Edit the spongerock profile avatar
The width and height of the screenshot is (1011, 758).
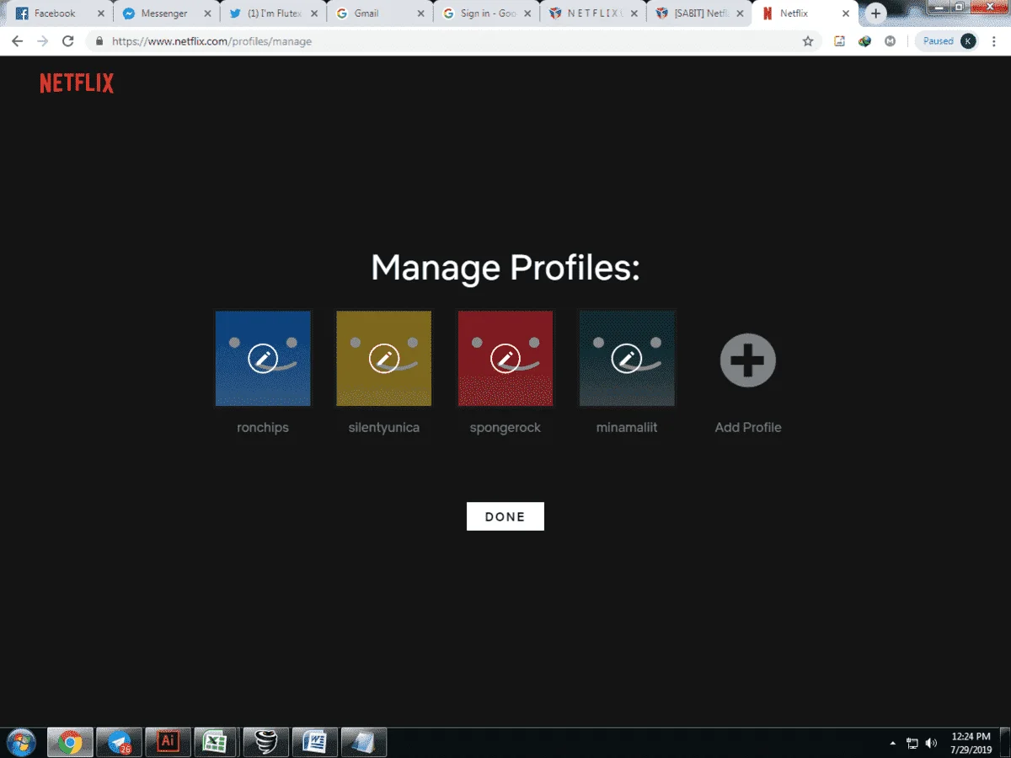pos(505,359)
